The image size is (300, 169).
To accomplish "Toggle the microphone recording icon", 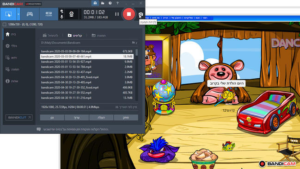I will 62,17.
